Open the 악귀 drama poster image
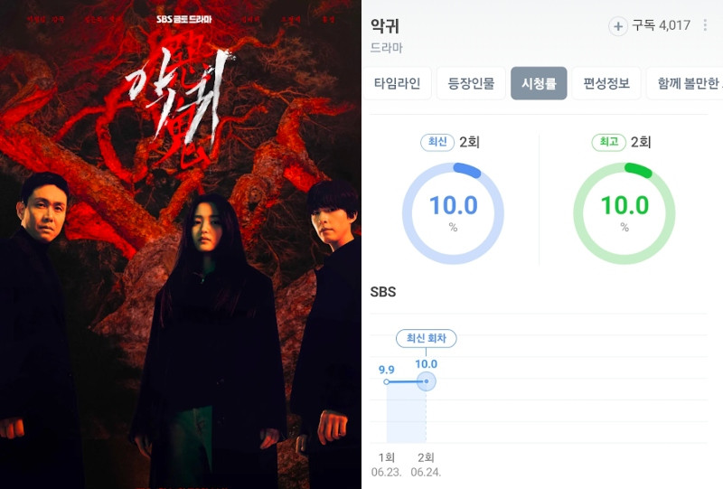Screen dimensions: 723x489 coord(180,244)
